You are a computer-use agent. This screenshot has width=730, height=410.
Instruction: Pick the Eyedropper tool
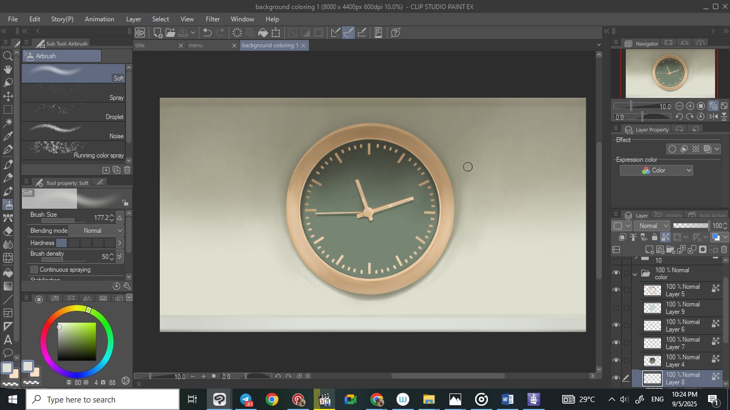[x=8, y=137]
